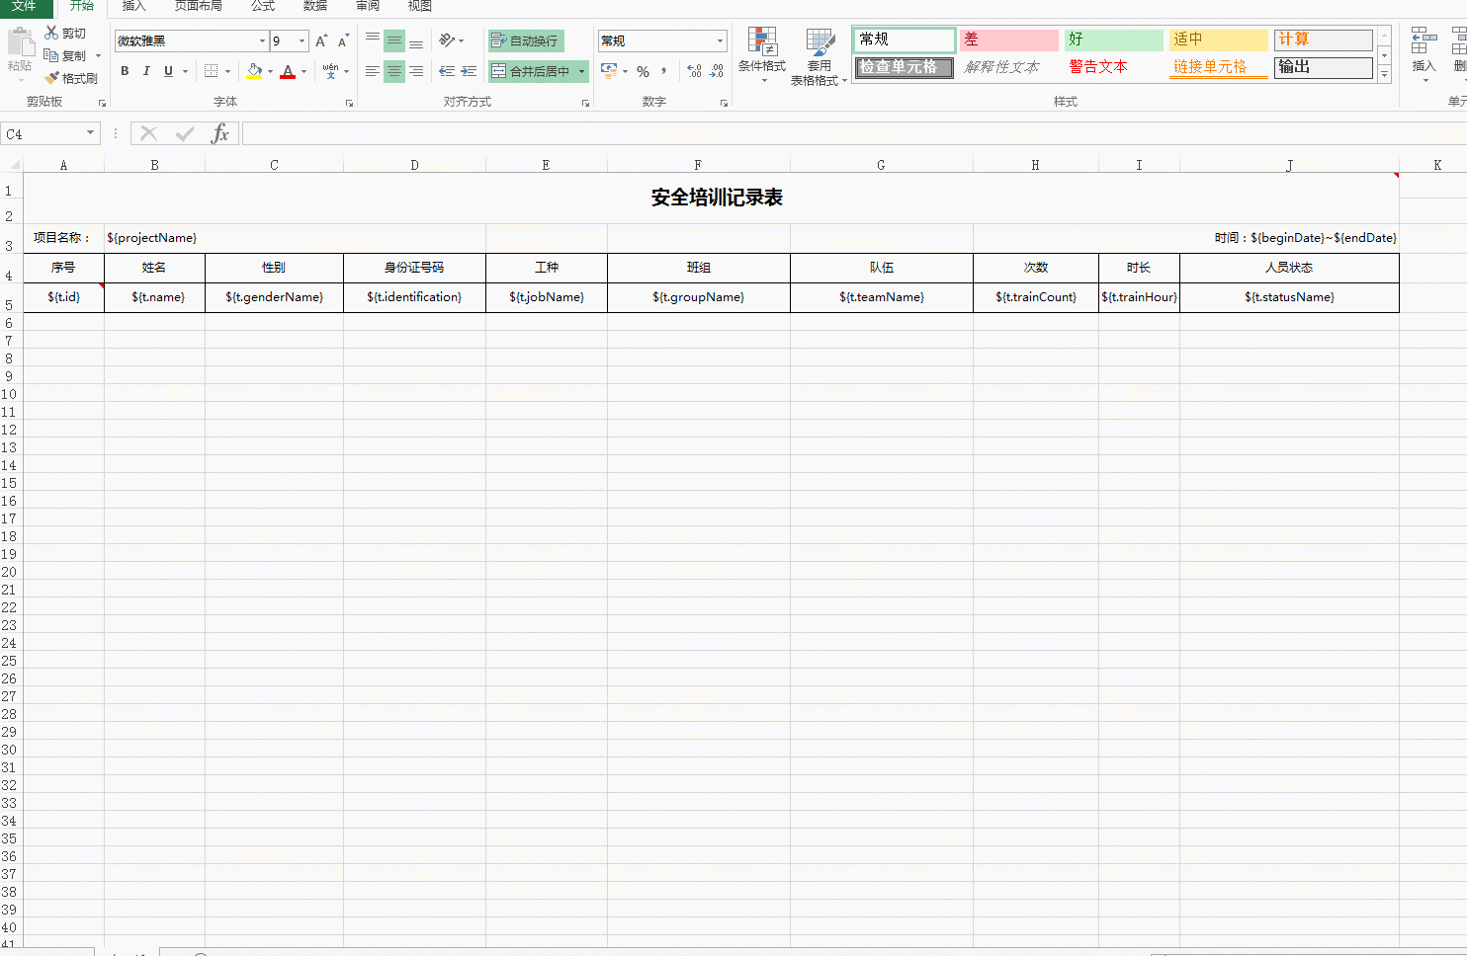Open the Name Box dropdown next to C4
This screenshot has height=956, width=1467.
pyautogui.click(x=90, y=133)
